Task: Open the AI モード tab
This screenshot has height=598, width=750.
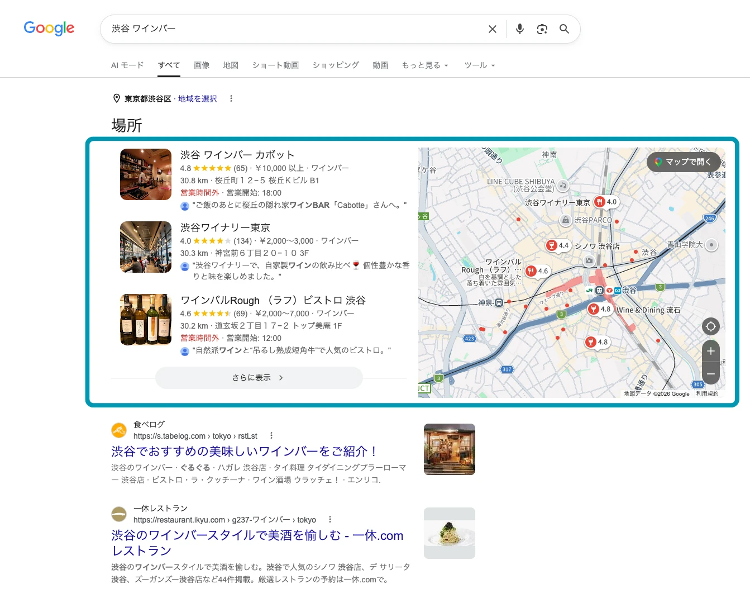Action: [x=127, y=65]
